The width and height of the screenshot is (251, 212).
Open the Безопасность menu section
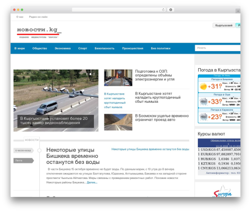click(104, 48)
